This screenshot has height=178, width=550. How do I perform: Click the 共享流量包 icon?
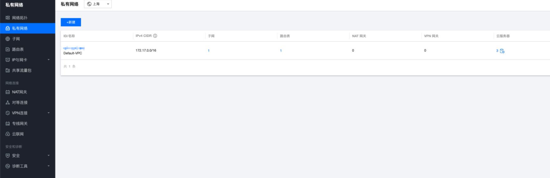(8, 71)
